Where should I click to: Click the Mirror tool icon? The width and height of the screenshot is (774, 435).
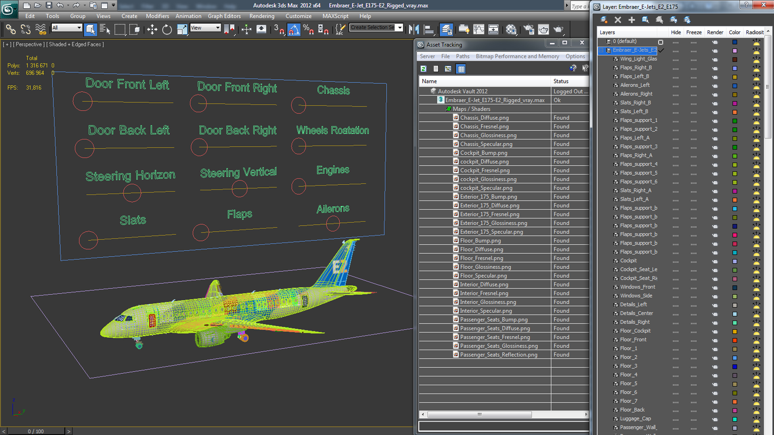coord(414,29)
